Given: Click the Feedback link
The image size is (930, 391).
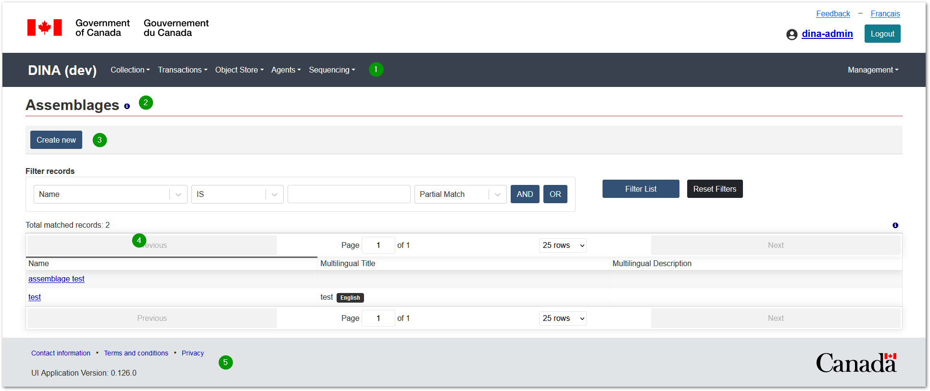Looking at the screenshot, I should coord(833,13).
